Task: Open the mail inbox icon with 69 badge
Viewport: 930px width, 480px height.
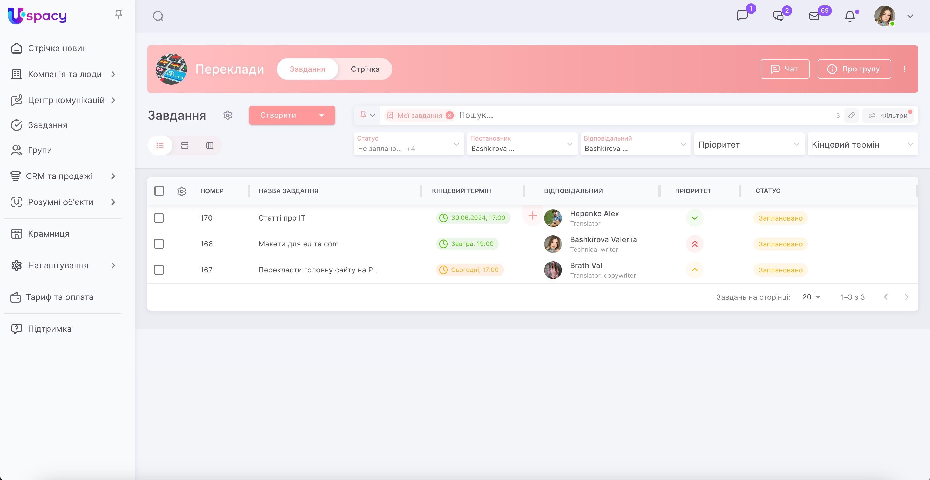Action: [814, 16]
